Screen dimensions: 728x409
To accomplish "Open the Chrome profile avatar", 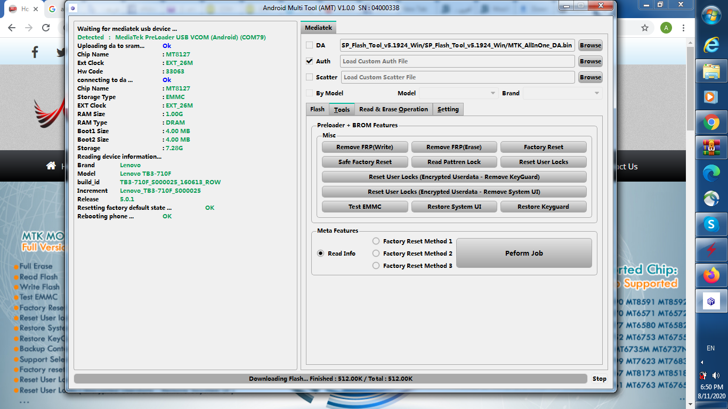I will click(x=666, y=28).
